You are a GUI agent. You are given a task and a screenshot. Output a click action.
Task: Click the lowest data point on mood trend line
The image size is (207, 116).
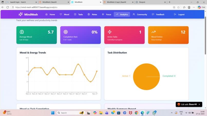91,82
